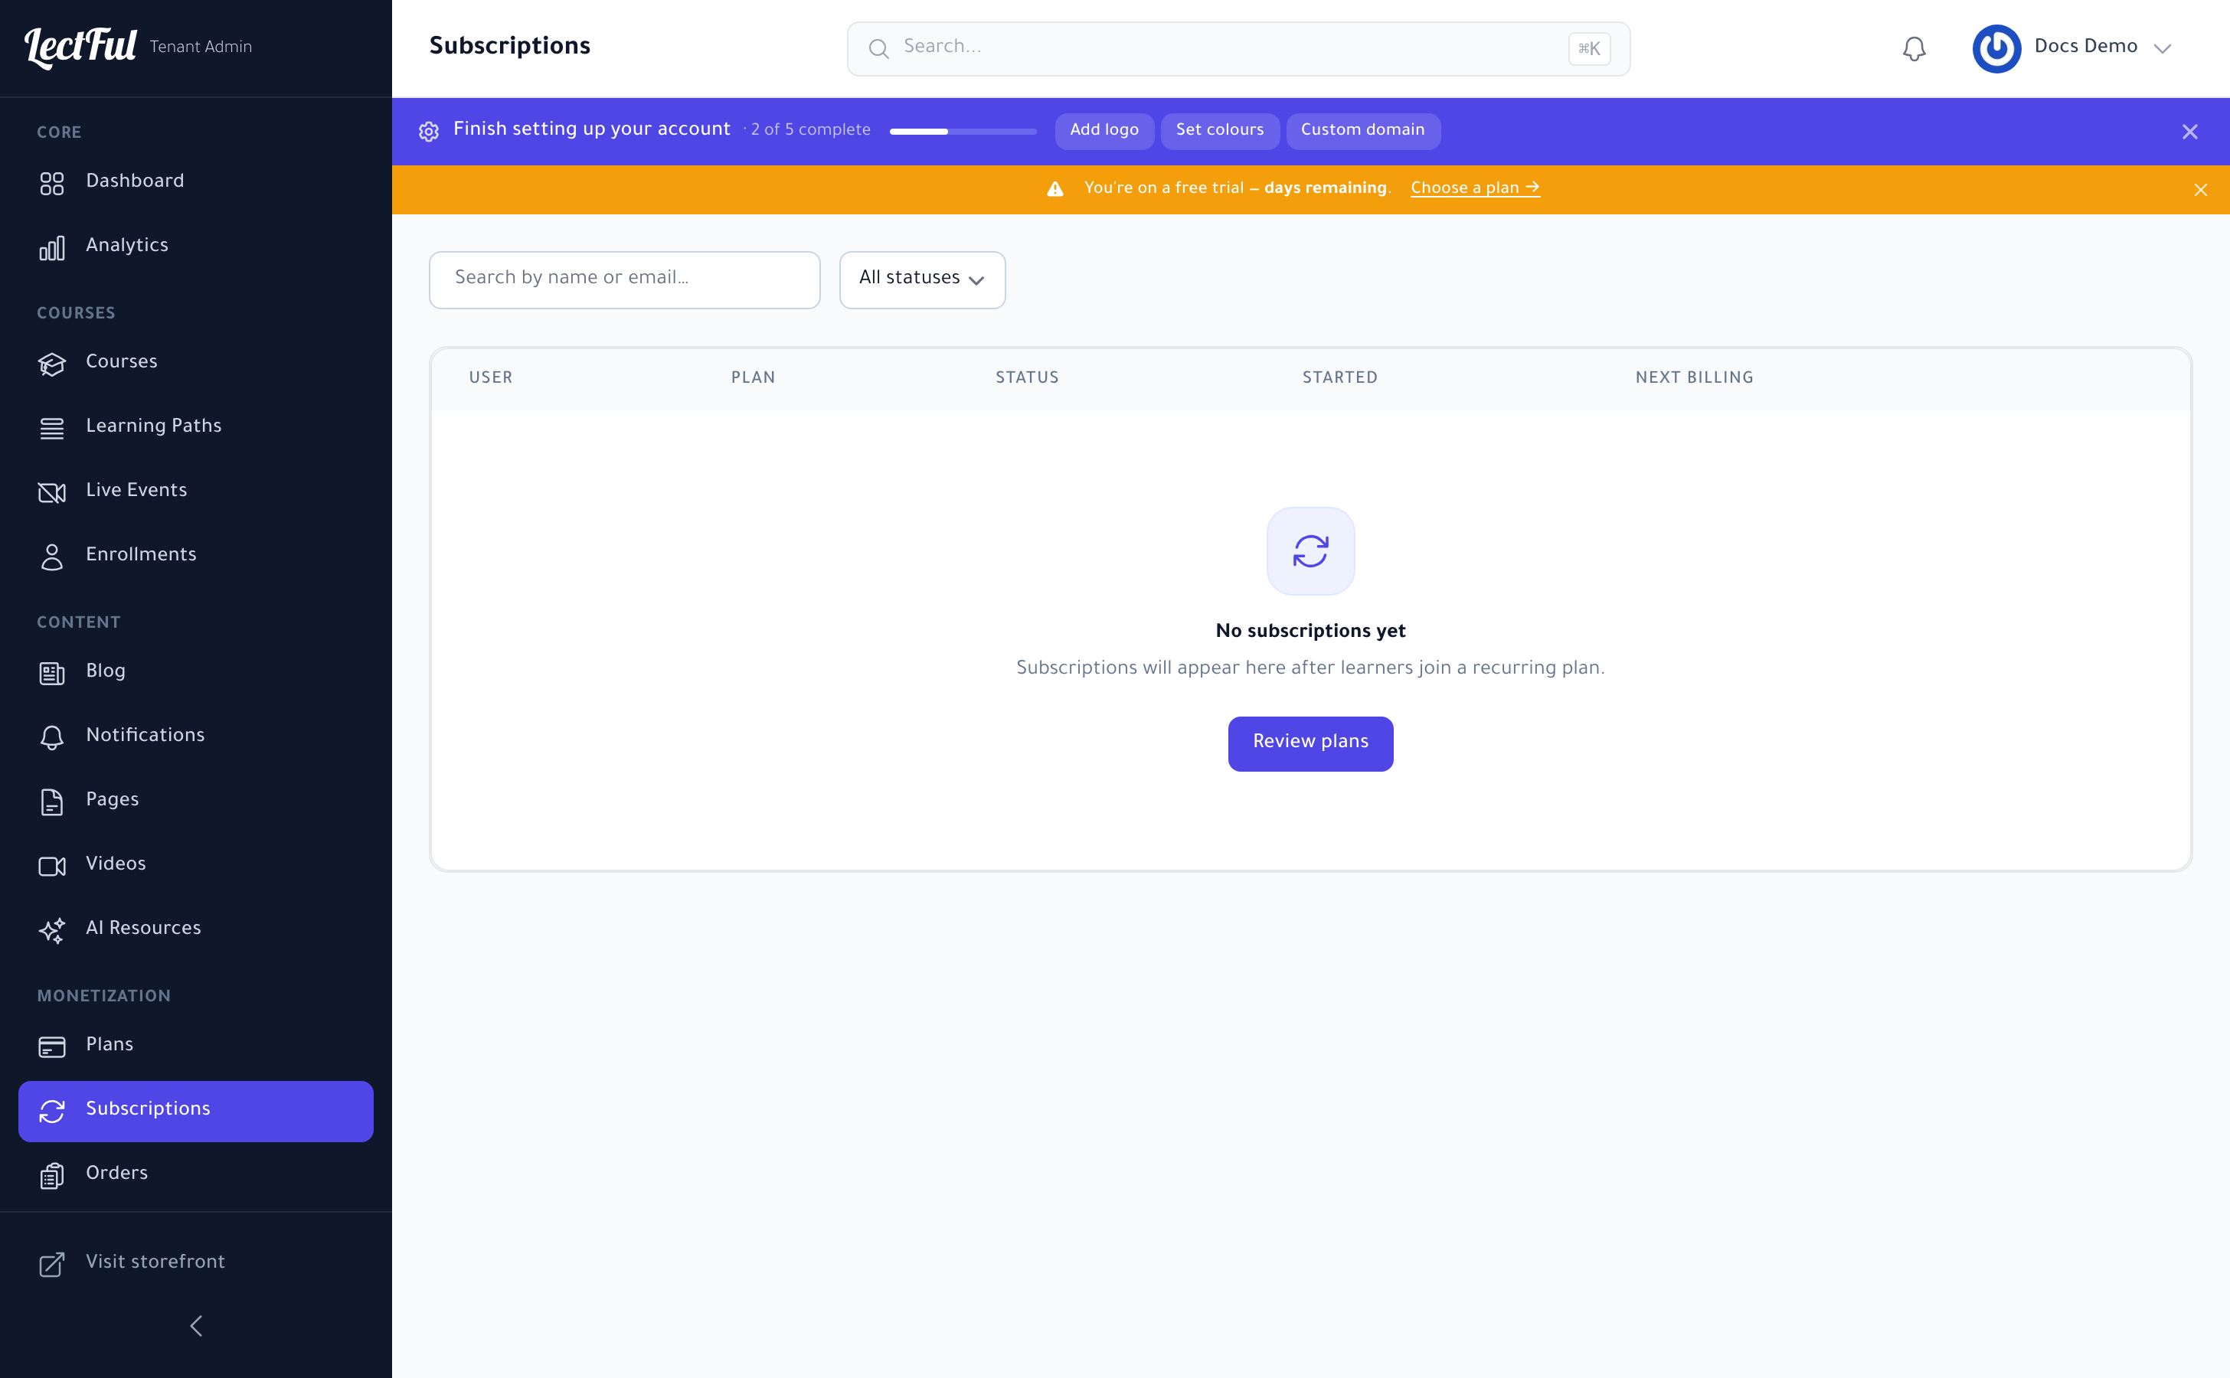This screenshot has height=1378, width=2230.
Task: Click the Orders clipboard icon
Action: click(52, 1175)
